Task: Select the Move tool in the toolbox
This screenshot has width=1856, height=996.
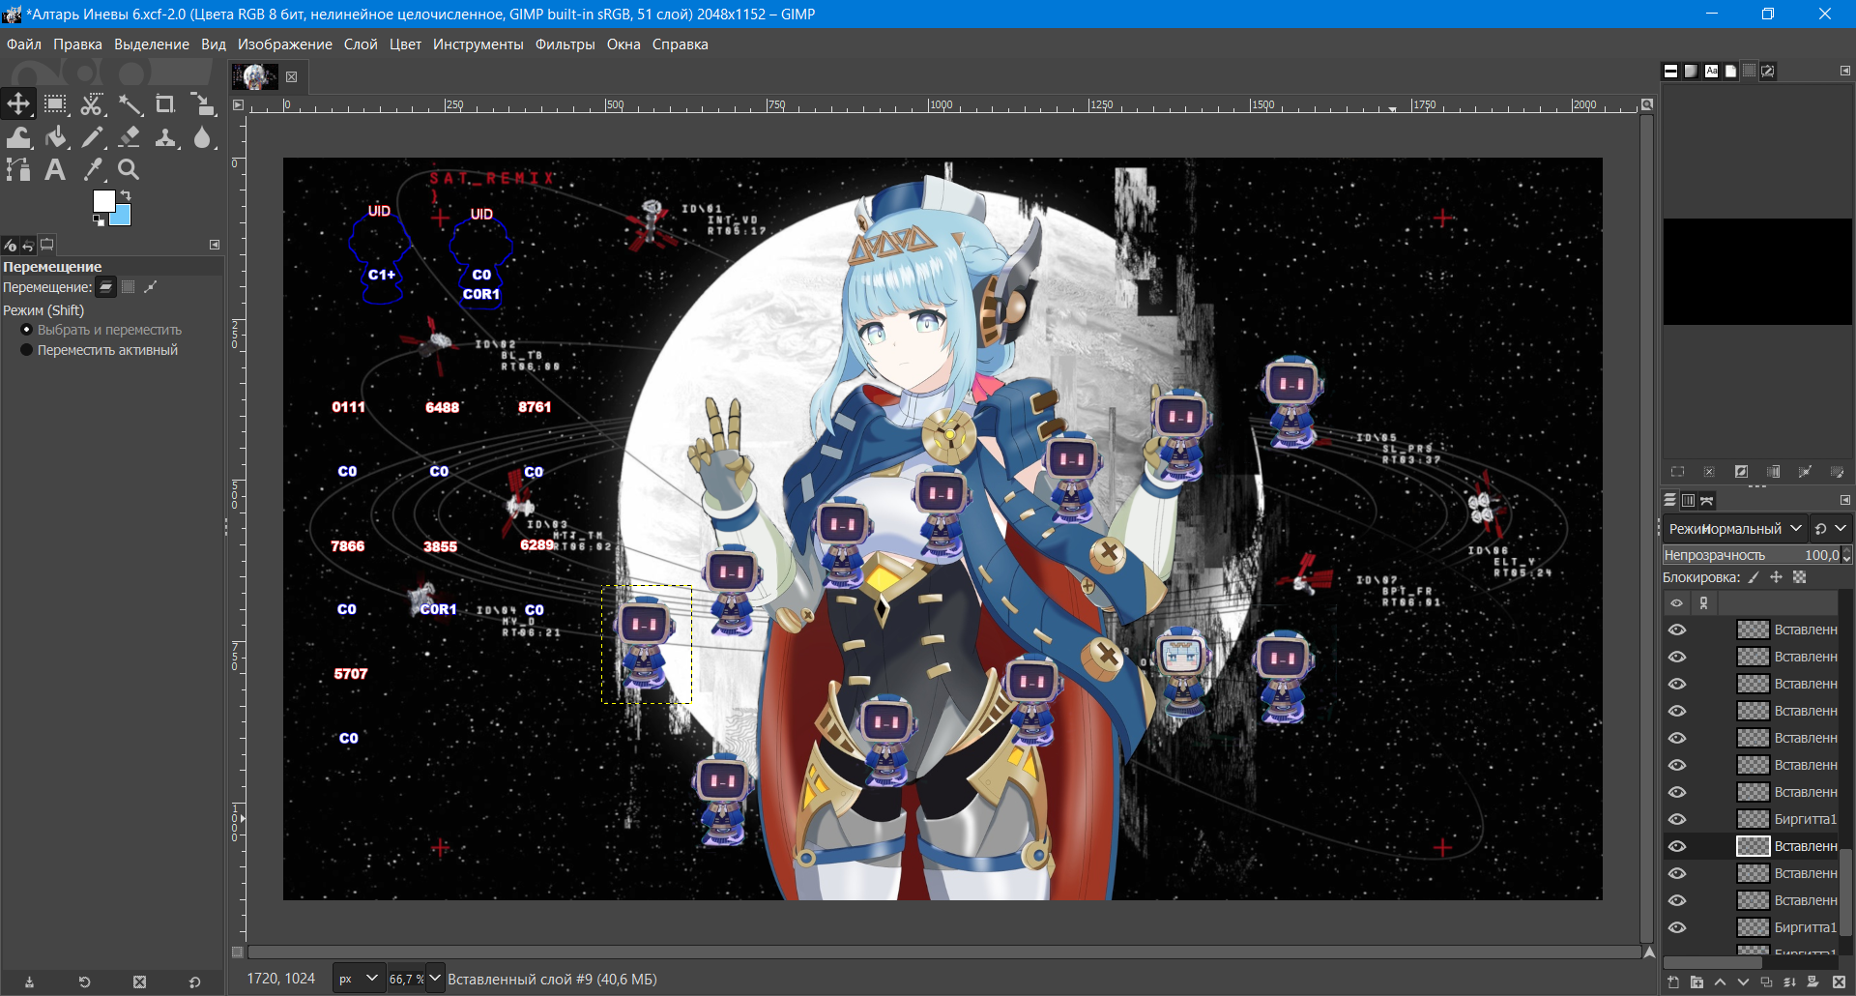Action: (x=18, y=103)
